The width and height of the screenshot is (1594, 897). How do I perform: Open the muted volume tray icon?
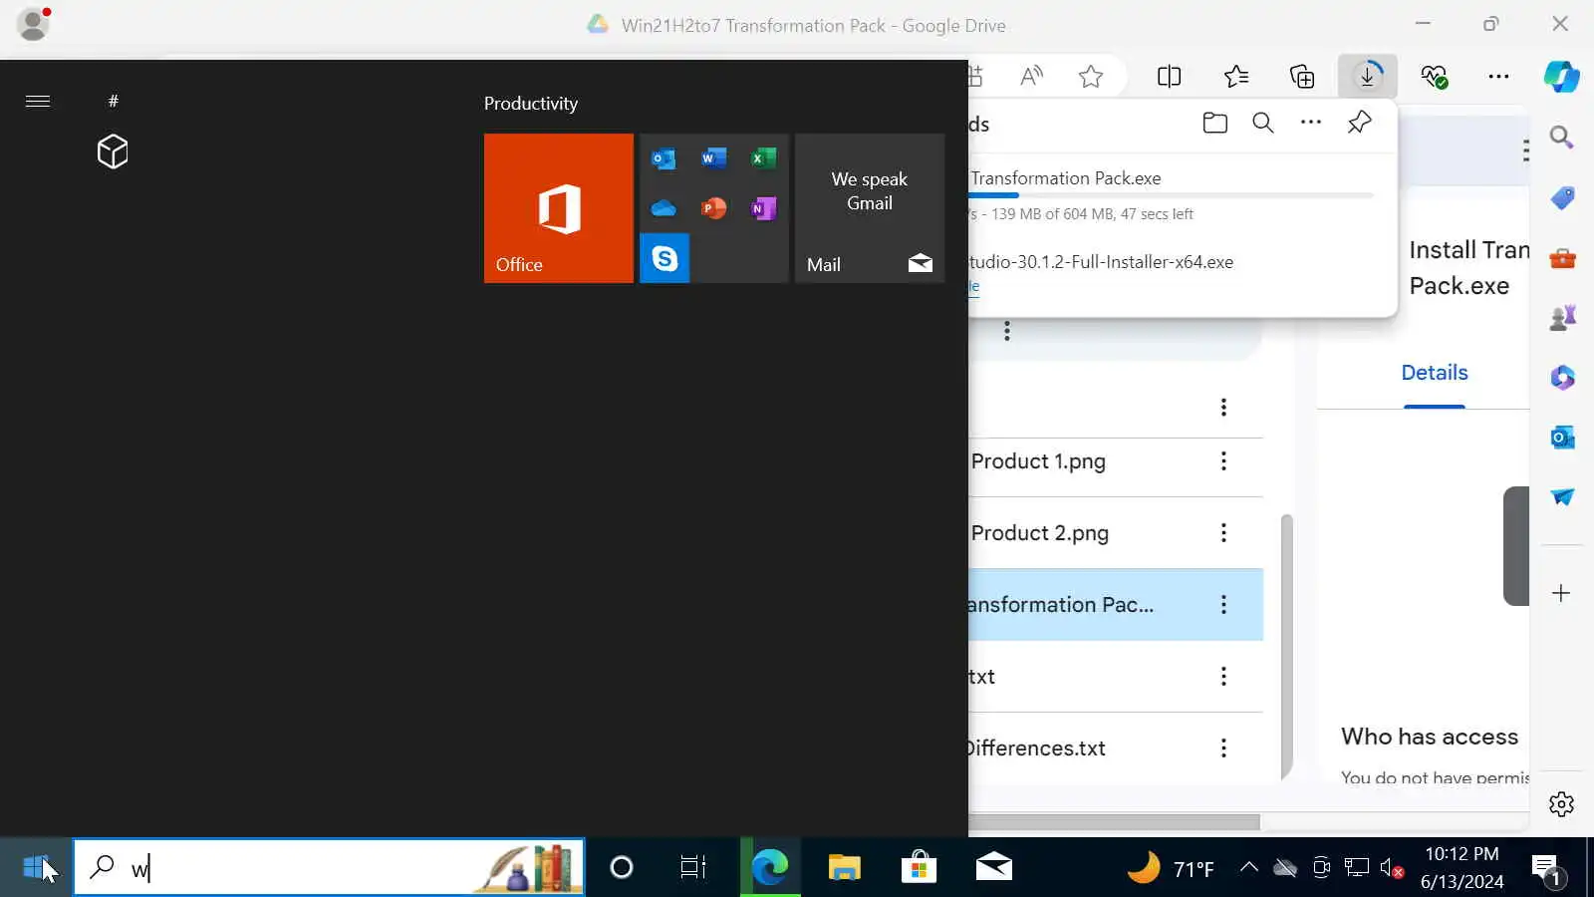(x=1393, y=868)
